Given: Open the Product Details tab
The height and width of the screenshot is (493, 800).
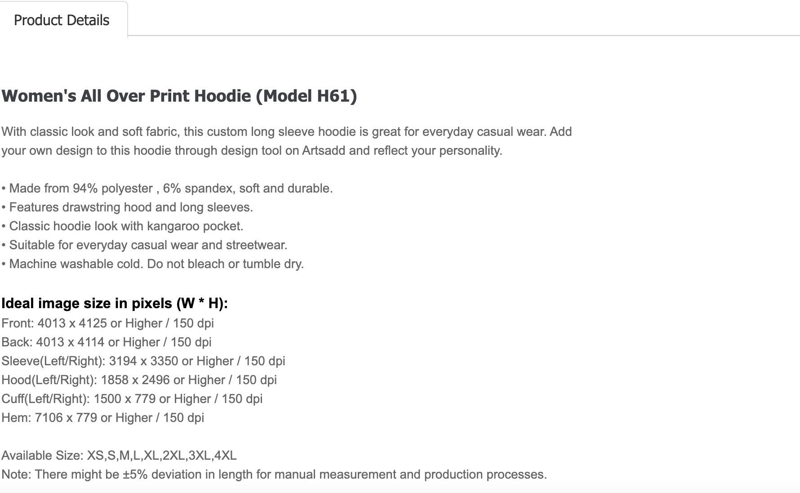Looking at the screenshot, I should pos(62,20).
